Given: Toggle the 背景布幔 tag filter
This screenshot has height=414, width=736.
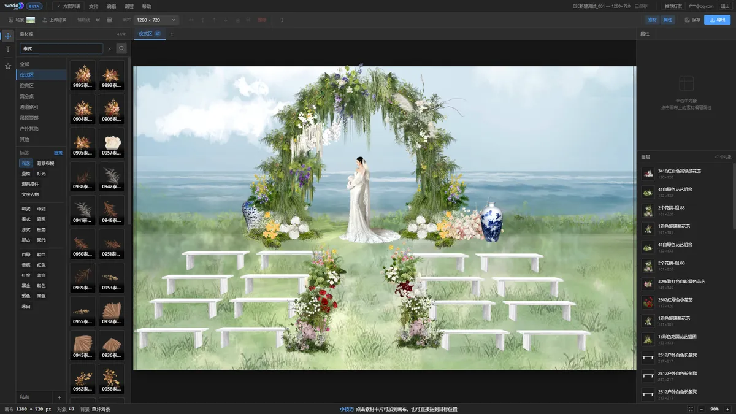Looking at the screenshot, I should (x=45, y=164).
